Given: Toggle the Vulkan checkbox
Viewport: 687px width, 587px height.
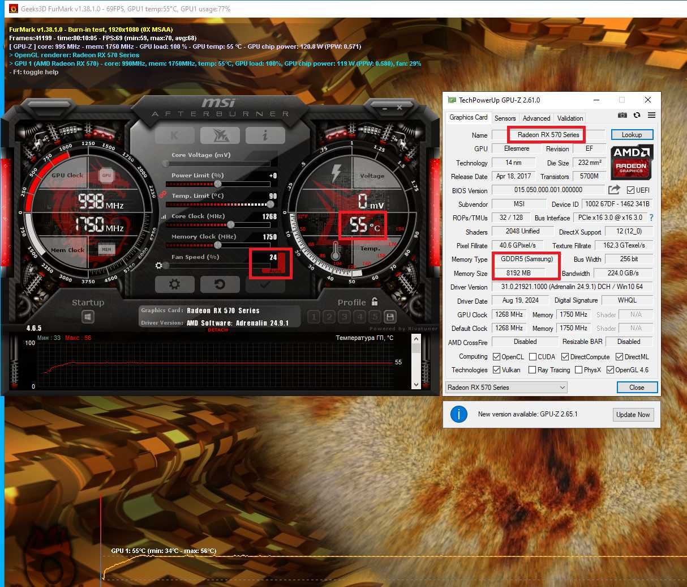Looking at the screenshot, I should pyautogui.click(x=496, y=369).
